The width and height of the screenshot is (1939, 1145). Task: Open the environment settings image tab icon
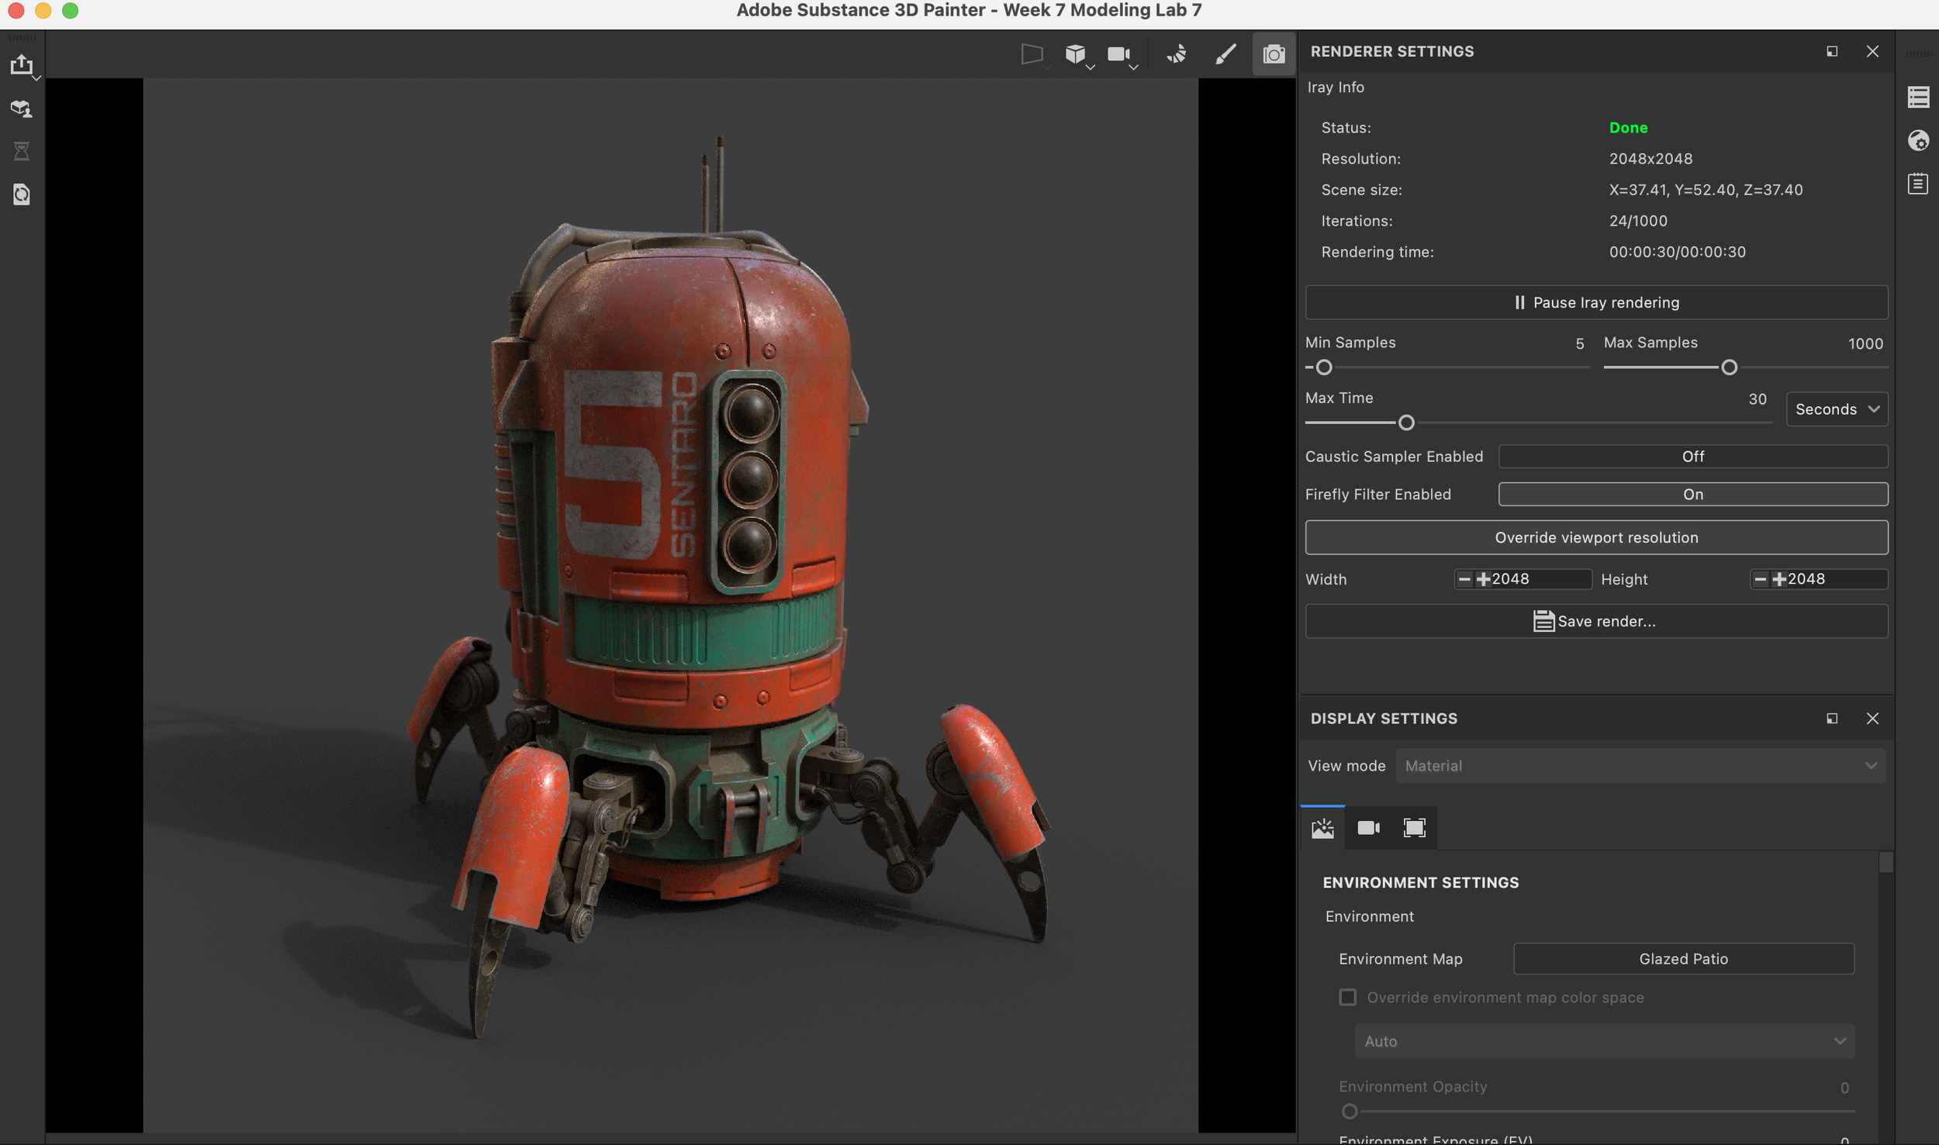1322,827
